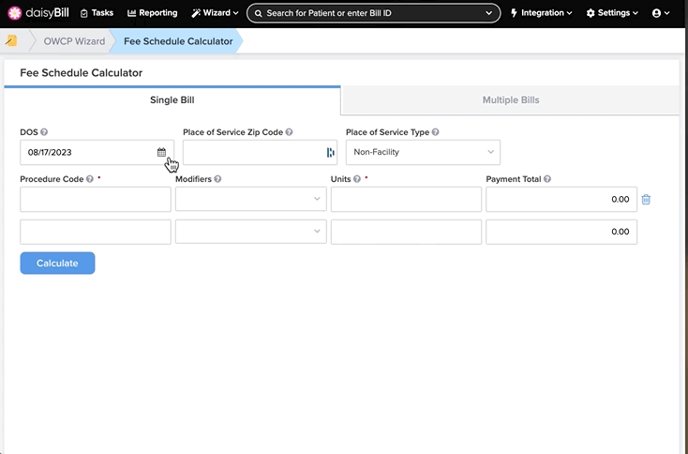Screen dimensions: 688x454
Task: Open first row Modifiers dropdown
Action: point(251,200)
